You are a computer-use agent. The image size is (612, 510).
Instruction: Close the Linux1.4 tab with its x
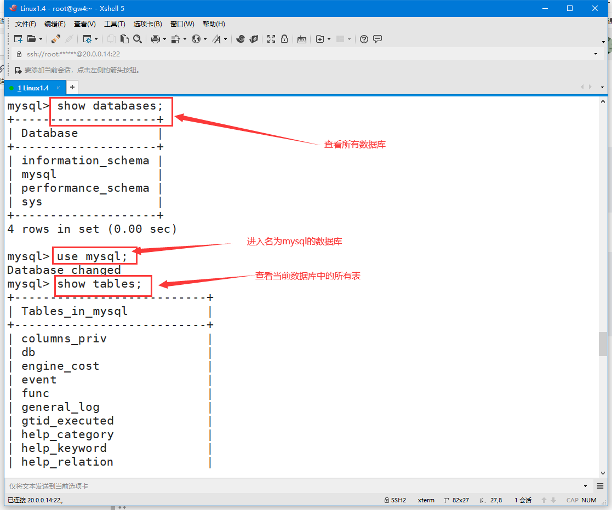(58, 88)
